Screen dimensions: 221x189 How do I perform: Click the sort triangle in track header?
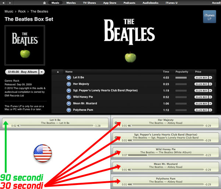point(57,72)
